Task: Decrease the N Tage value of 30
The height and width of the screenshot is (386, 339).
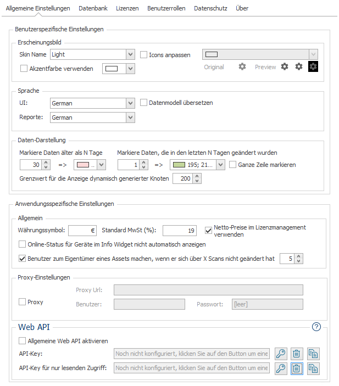Action: pos(46,167)
